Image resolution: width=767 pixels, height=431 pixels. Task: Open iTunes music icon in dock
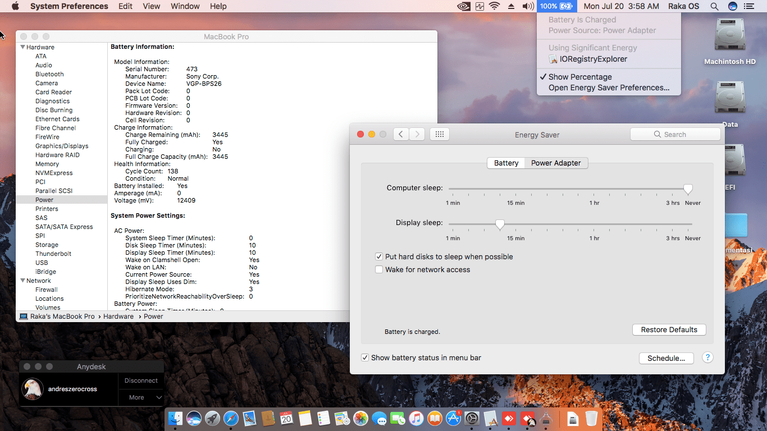point(416,418)
